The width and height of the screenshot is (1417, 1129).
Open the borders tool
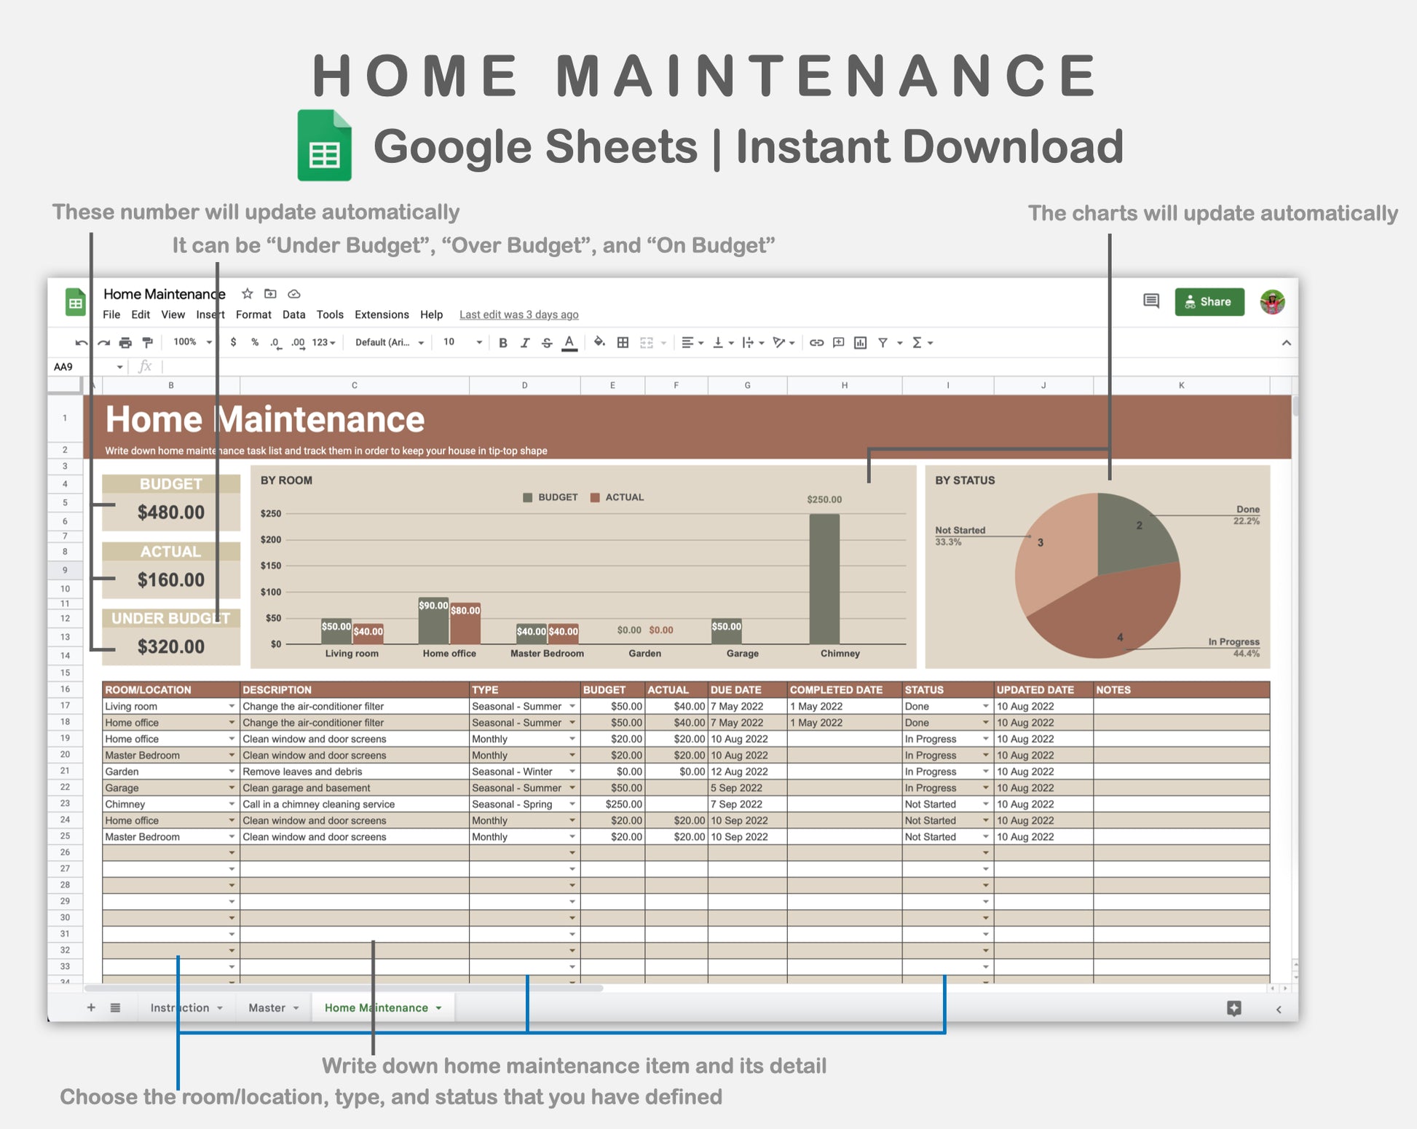click(623, 343)
